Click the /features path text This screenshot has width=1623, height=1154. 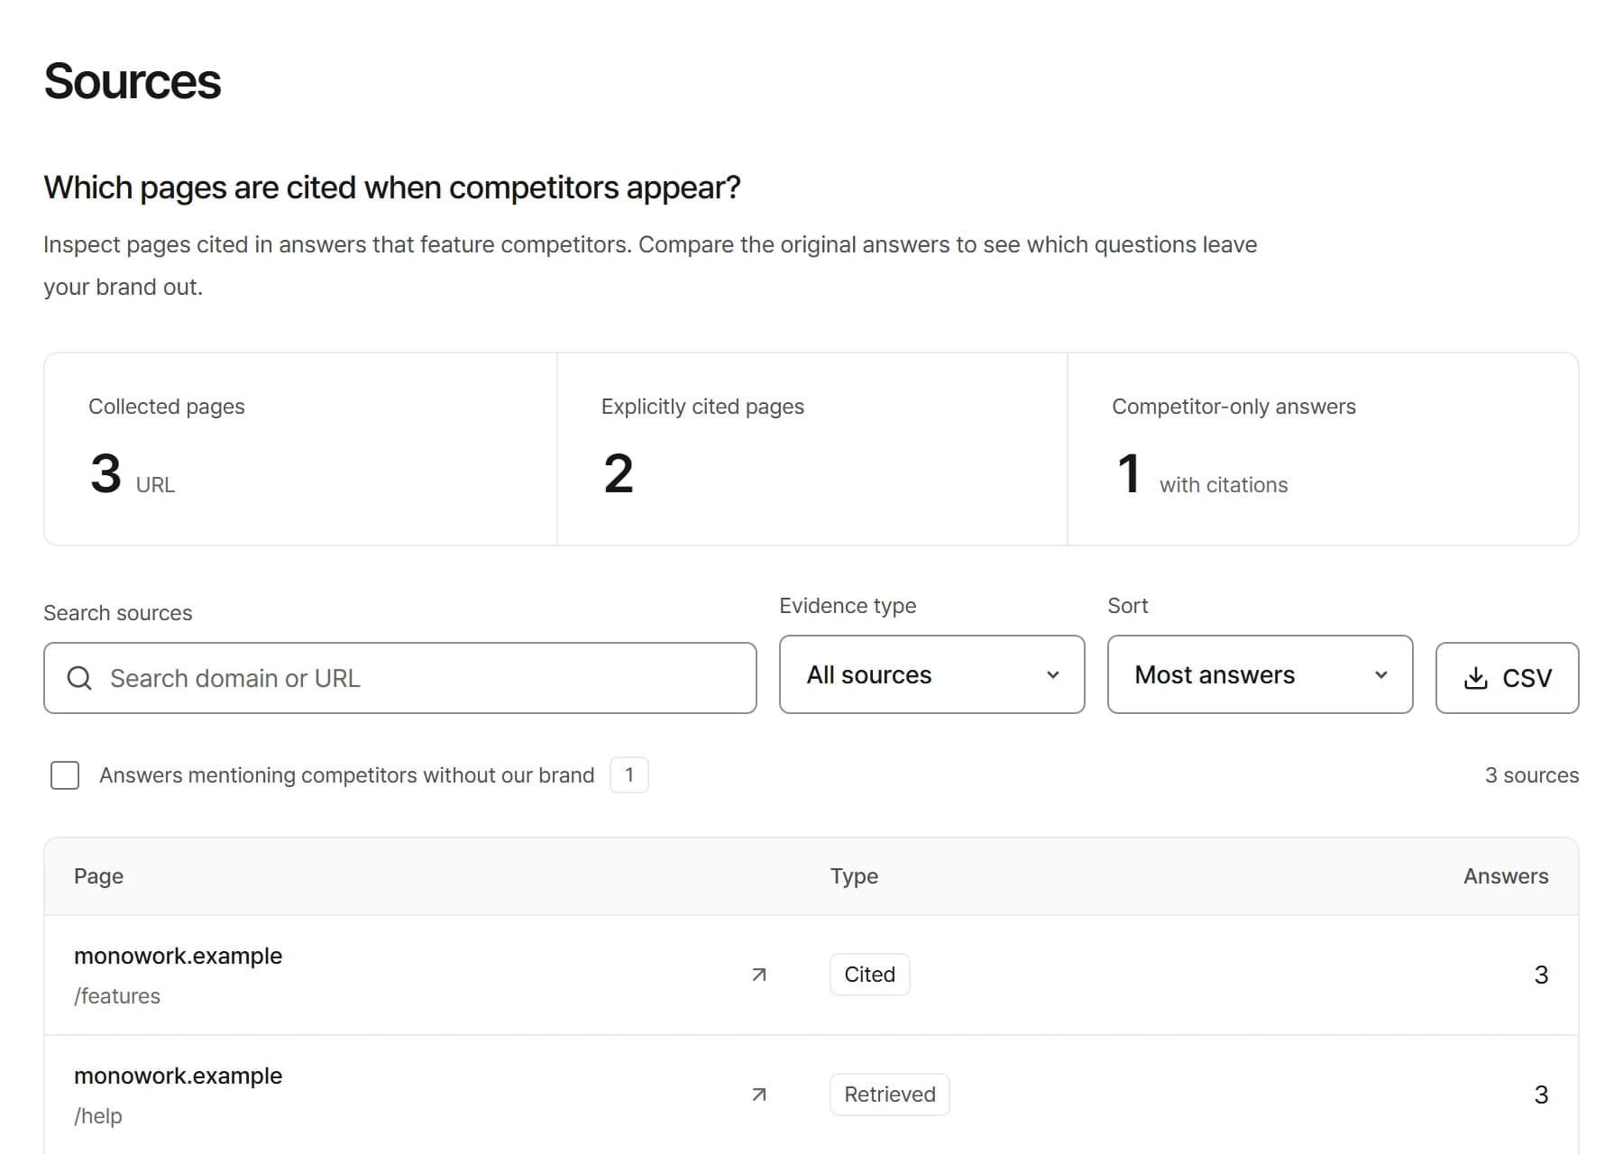(x=117, y=996)
